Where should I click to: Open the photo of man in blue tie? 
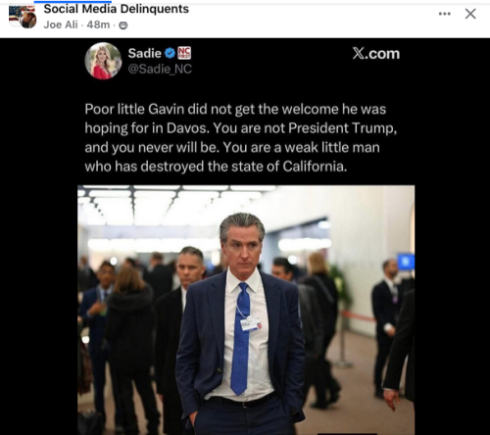point(246,310)
